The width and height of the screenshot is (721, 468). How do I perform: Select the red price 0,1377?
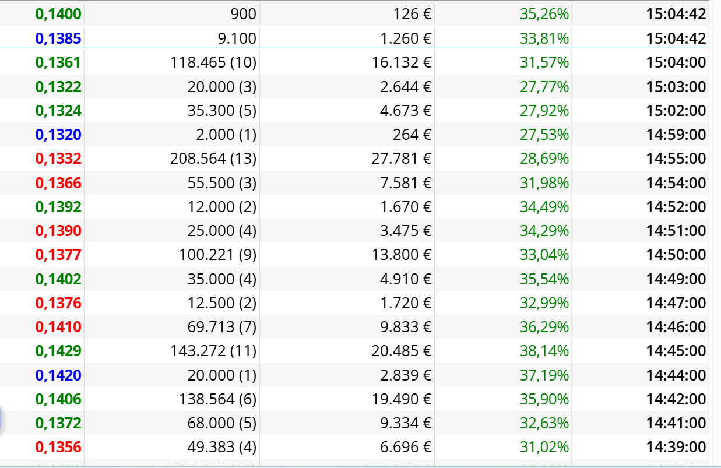[x=58, y=255]
